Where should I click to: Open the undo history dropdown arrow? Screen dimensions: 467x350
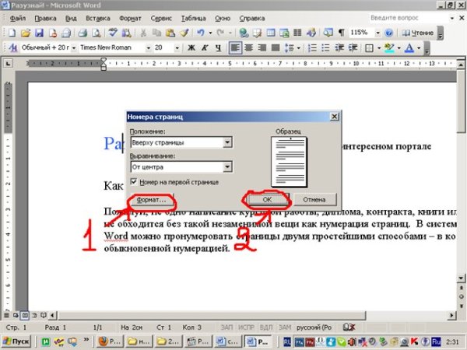pyautogui.click(x=210, y=33)
